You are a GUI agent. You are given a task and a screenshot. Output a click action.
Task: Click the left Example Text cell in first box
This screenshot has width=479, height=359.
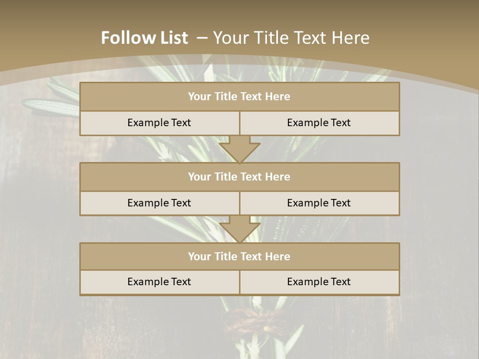click(159, 123)
